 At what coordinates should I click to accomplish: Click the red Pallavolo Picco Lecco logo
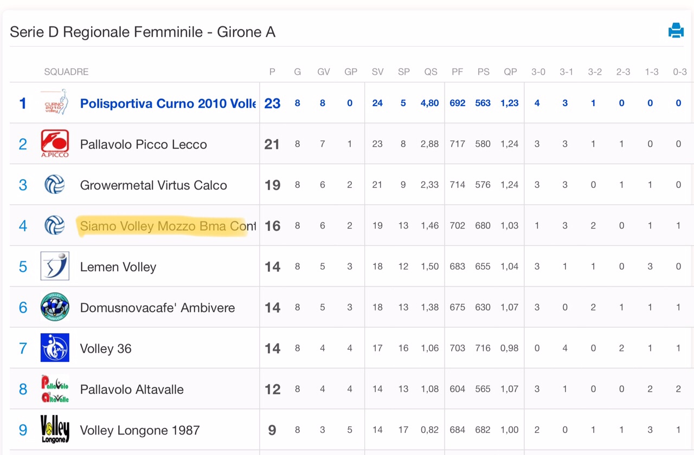(55, 144)
